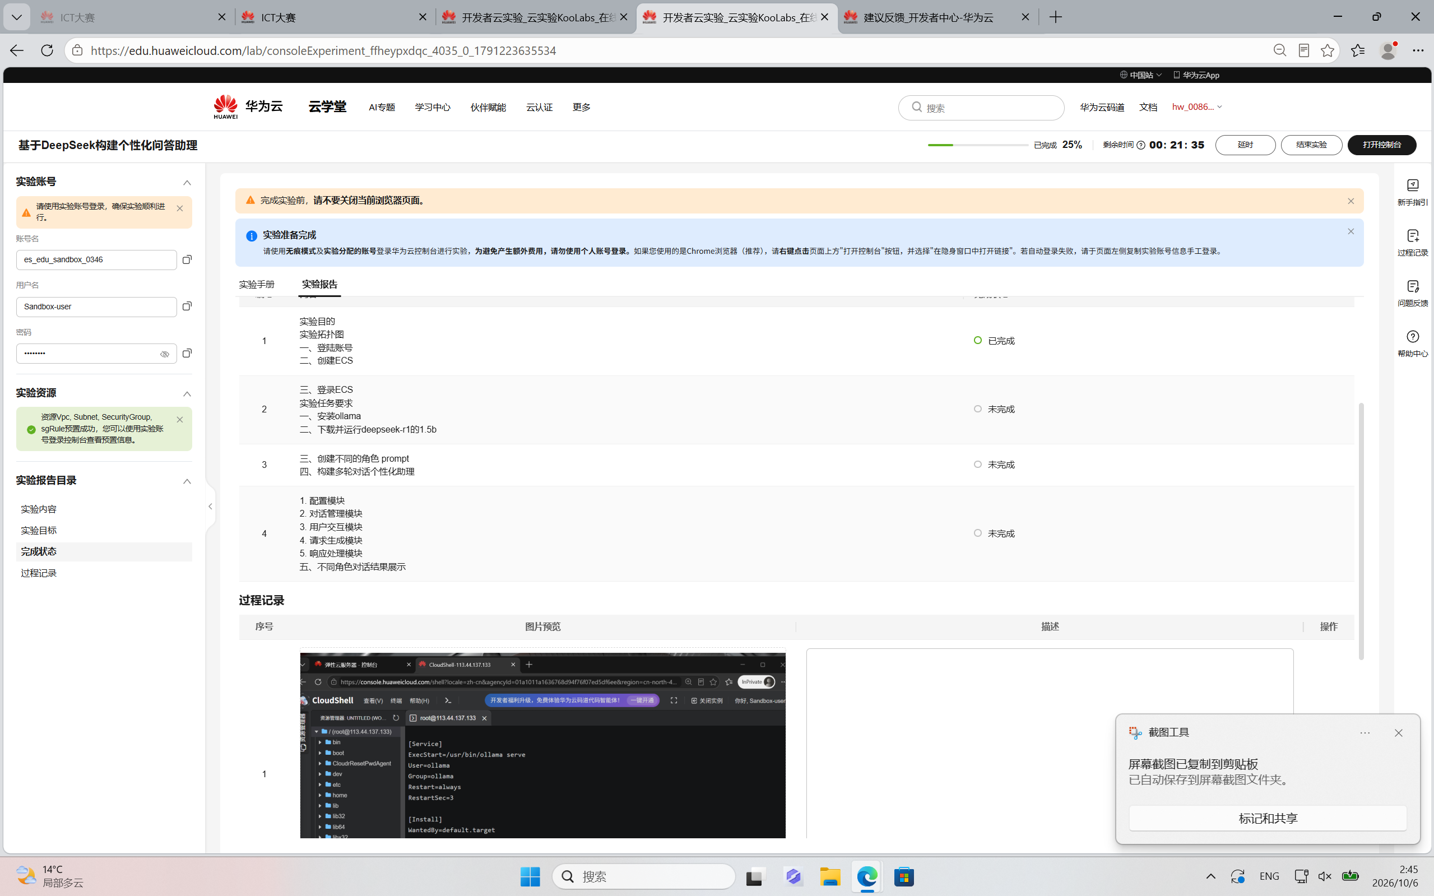Viewport: 1434px width, 896px height.
Task: Go to 过程记录 in report directory
Action: coord(39,573)
